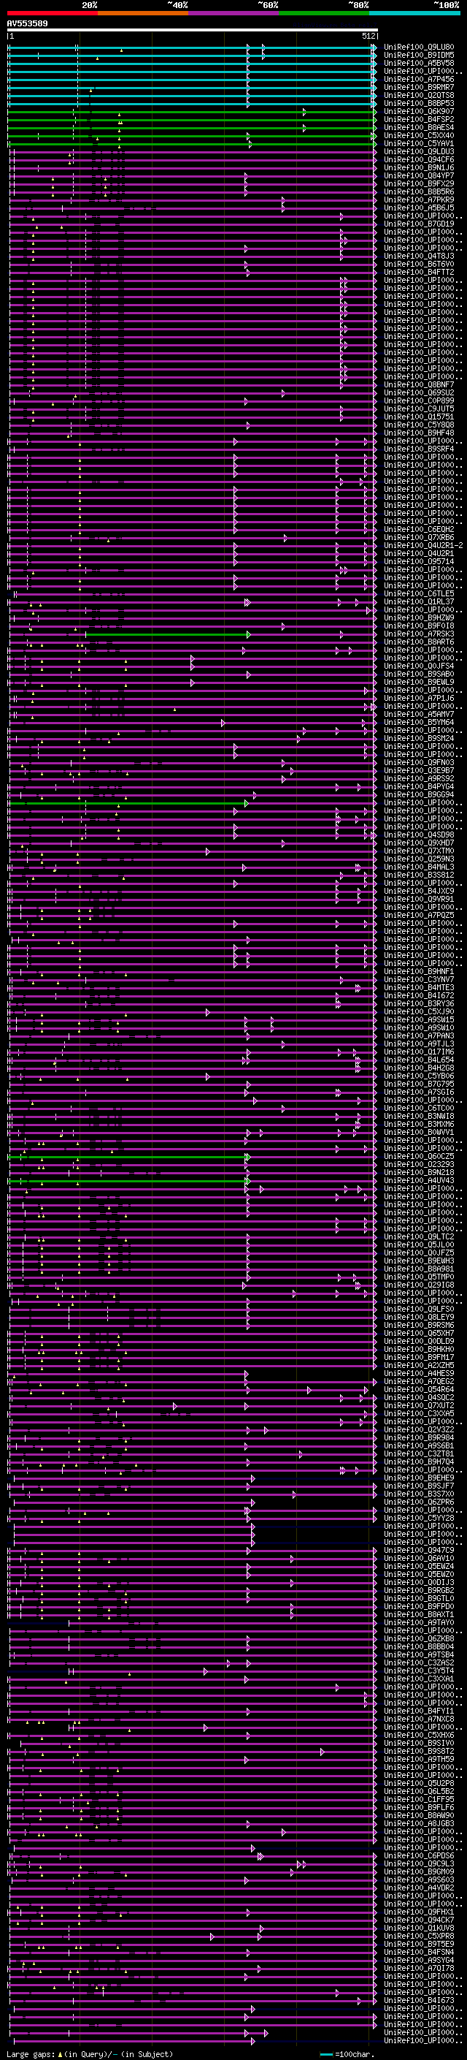This screenshot has height=2060, width=467.
Task: Select the UniRef100_Q0JFS4 entry
Action: point(419,665)
